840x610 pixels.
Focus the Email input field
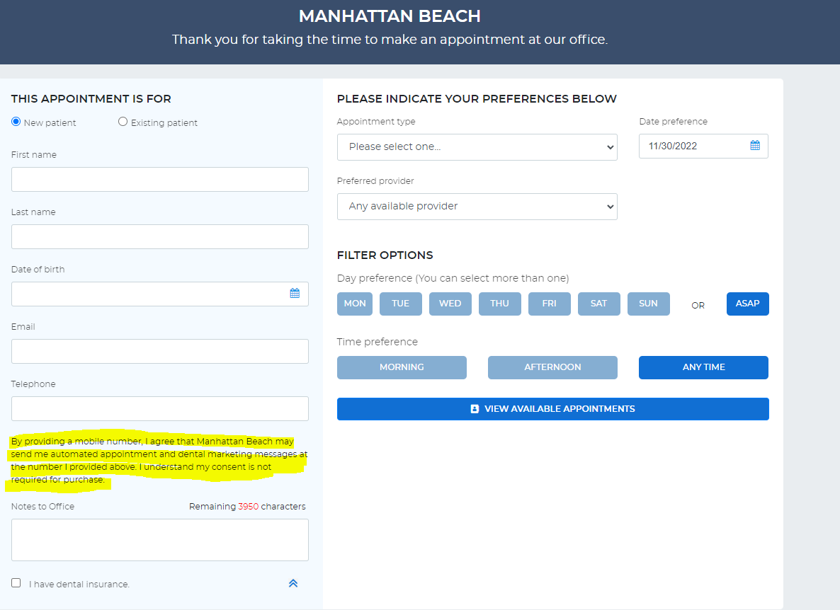159,351
